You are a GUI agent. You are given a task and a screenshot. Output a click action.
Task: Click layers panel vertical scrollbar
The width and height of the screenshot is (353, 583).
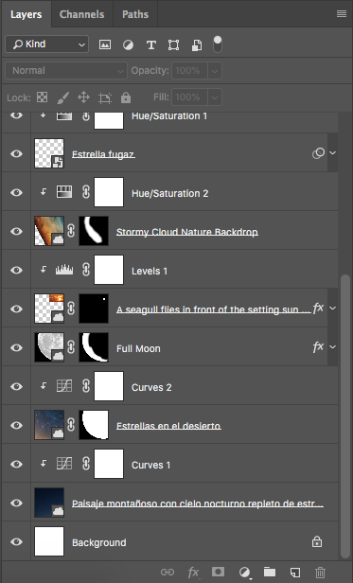pyautogui.click(x=345, y=415)
